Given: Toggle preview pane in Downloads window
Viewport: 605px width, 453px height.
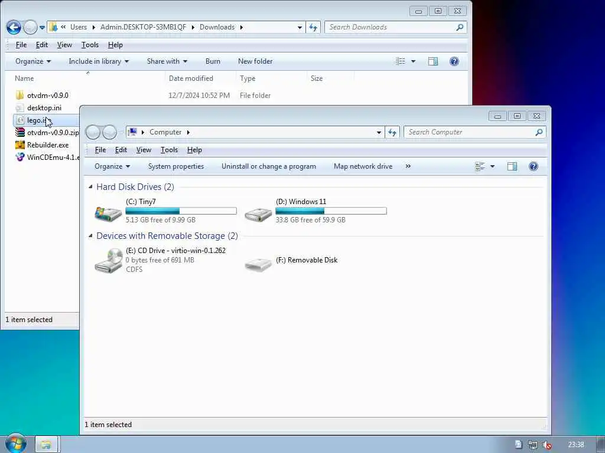Looking at the screenshot, I should pyautogui.click(x=433, y=61).
